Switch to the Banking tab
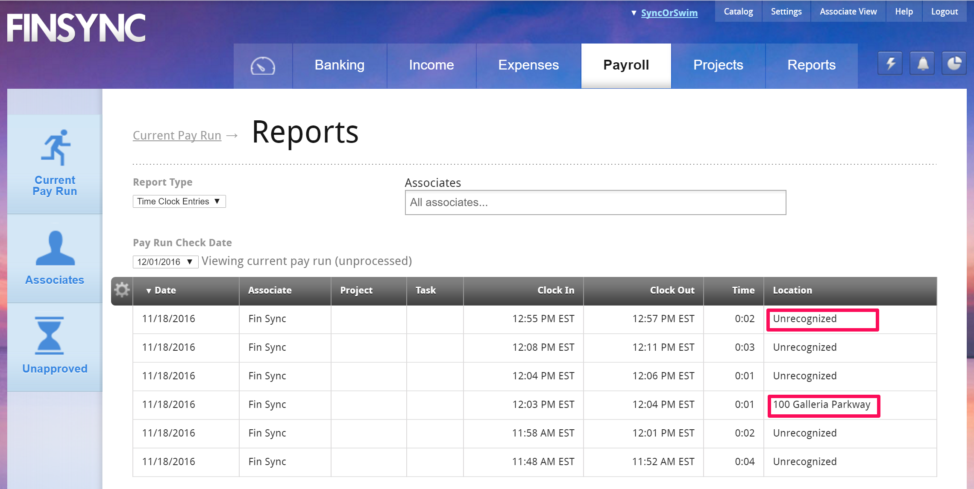Viewport: 974px width, 489px height. click(340, 65)
